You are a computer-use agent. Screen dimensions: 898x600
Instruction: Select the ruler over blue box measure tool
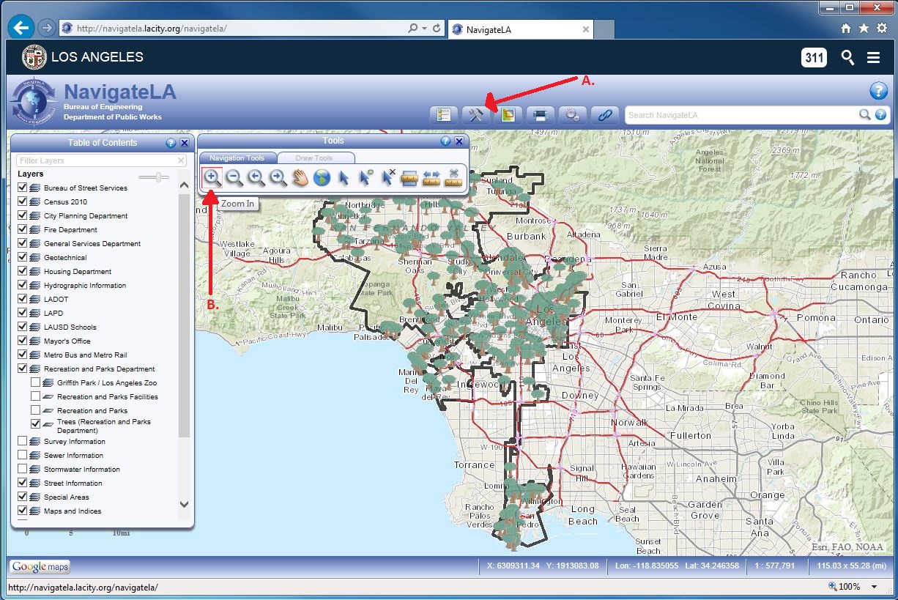pyautogui.click(x=409, y=177)
